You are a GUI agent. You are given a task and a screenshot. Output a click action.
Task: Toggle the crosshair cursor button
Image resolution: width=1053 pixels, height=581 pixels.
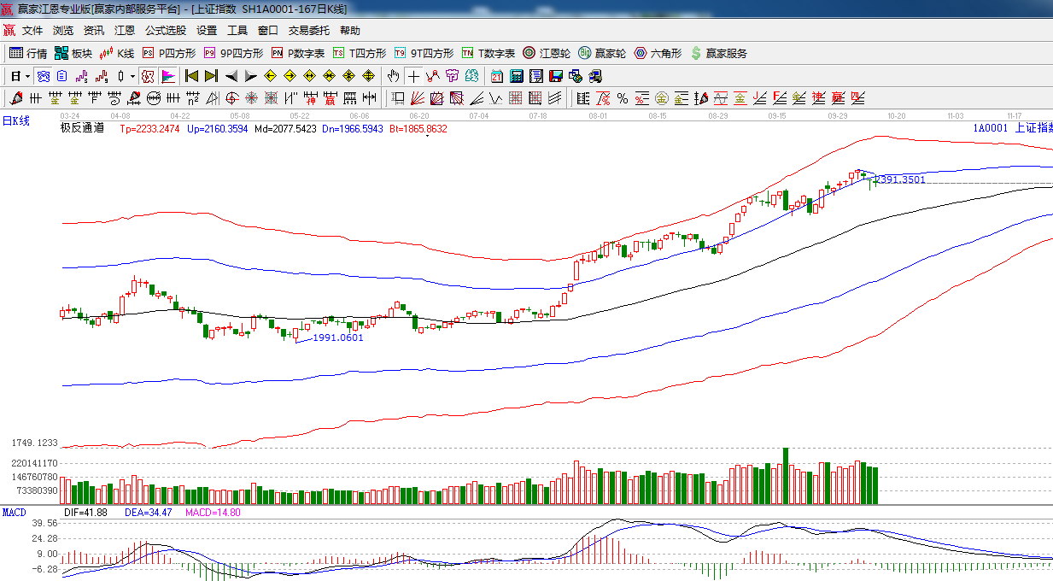click(x=413, y=76)
